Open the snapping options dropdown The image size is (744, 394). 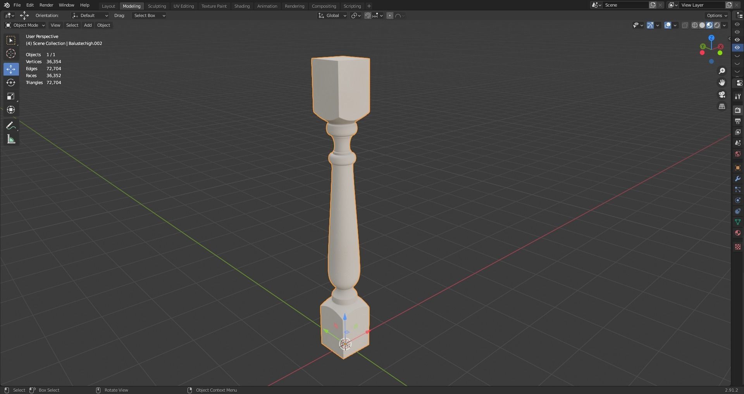(378, 15)
